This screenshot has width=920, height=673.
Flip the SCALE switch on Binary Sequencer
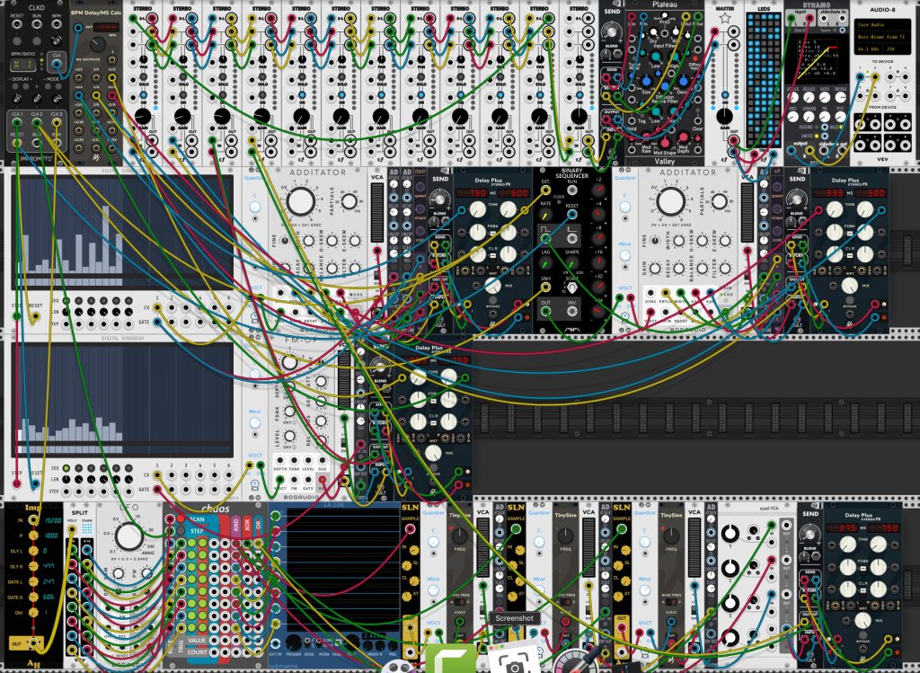(x=571, y=288)
